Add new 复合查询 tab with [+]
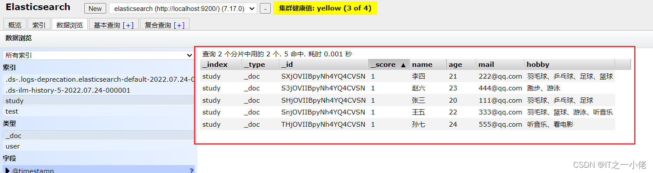Viewport: 653px width, 173px height. point(179,25)
